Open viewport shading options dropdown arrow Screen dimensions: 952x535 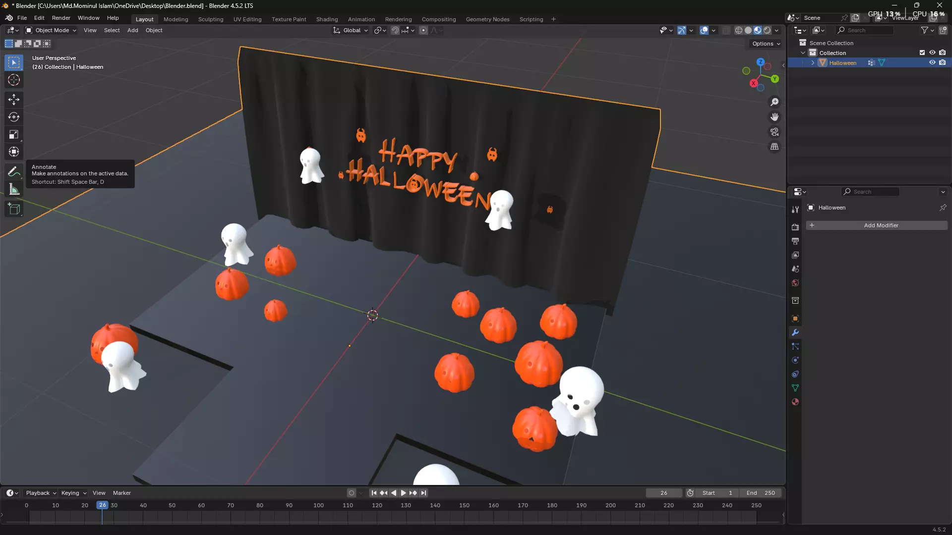tap(777, 30)
